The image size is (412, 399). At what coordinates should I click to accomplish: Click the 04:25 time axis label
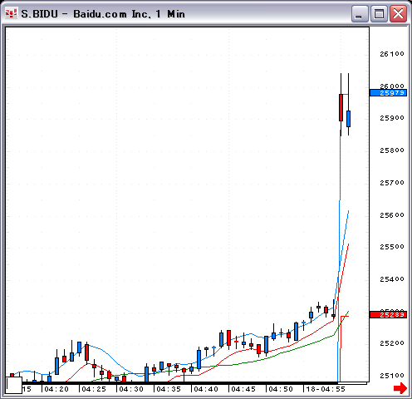(94, 389)
